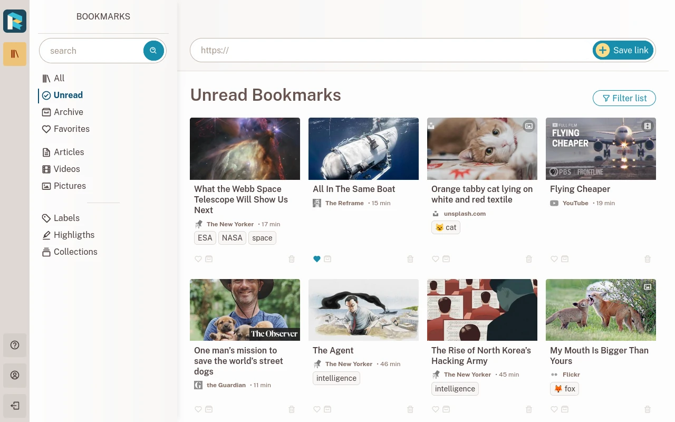Click the logout icon in left rail
The height and width of the screenshot is (422, 675).
[x=15, y=406]
